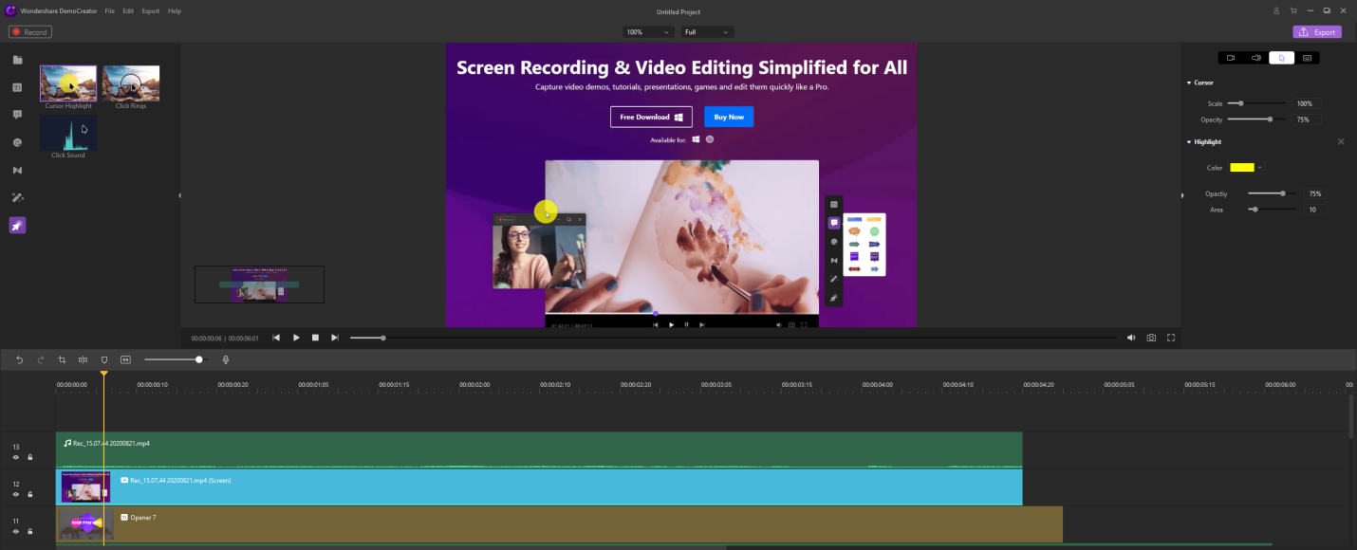
Task: Collapse the Highlight section
Action: pyautogui.click(x=1189, y=142)
